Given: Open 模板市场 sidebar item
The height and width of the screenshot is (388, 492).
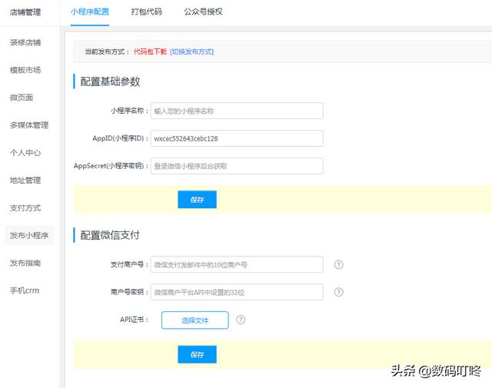Looking at the screenshot, I should tap(25, 70).
